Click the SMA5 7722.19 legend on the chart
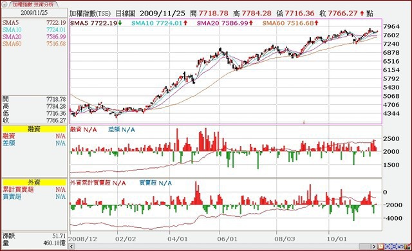The width and height of the screenshot is (412, 251). (96, 23)
